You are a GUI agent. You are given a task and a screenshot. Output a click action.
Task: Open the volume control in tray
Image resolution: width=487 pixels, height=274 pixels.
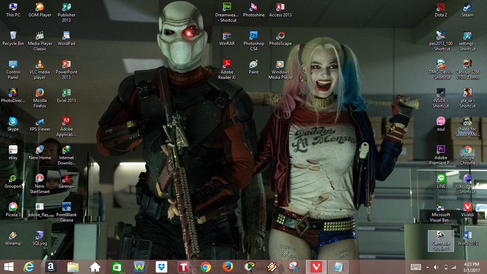[x=436, y=267]
